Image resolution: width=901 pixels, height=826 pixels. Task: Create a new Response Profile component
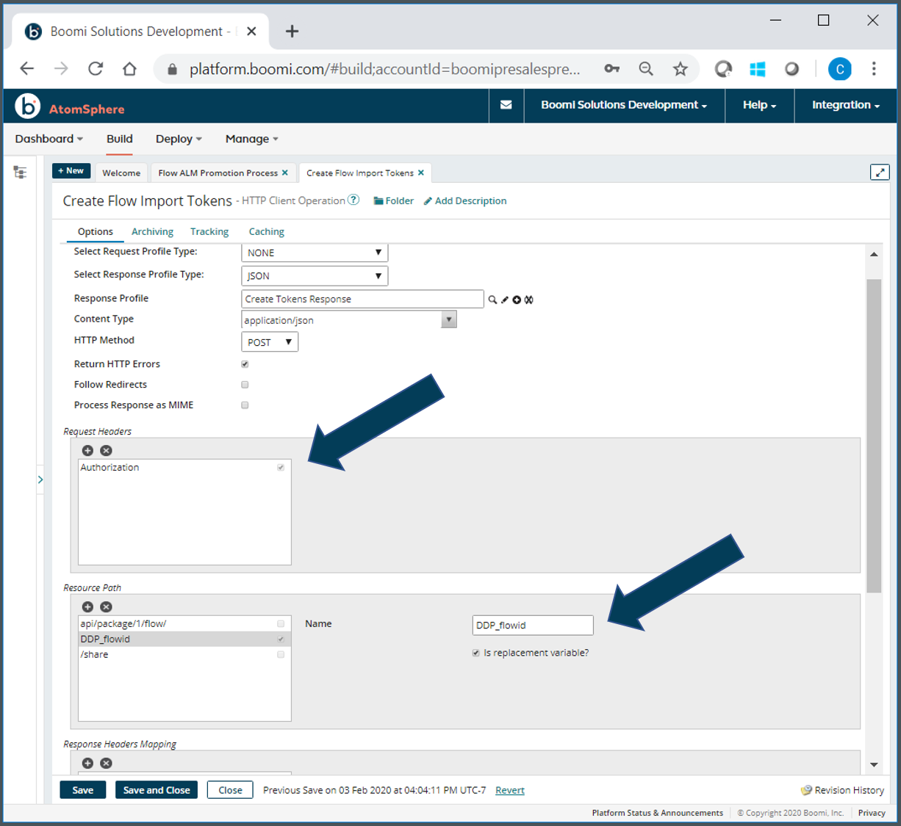click(517, 300)
